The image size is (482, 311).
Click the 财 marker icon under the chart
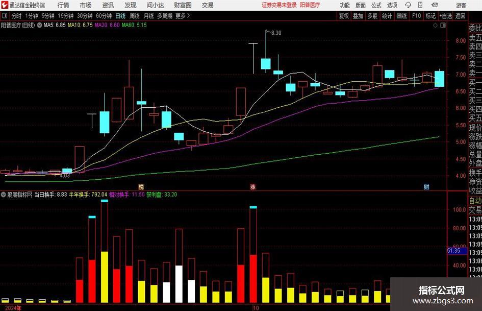tap(426, 186)
